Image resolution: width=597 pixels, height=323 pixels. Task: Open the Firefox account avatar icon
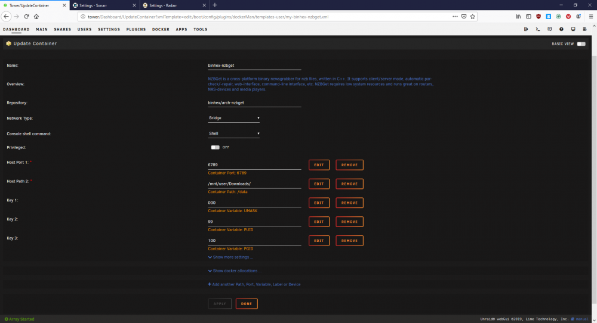[578, 17]
